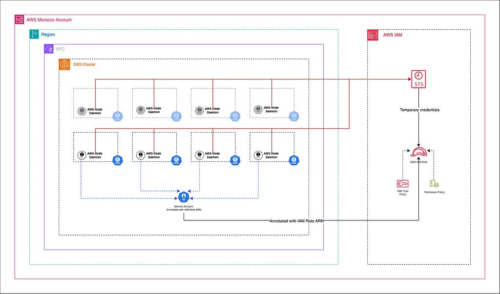Select "AWS Node Daemon" text in fourth bottom-row node

coord(271,155)
